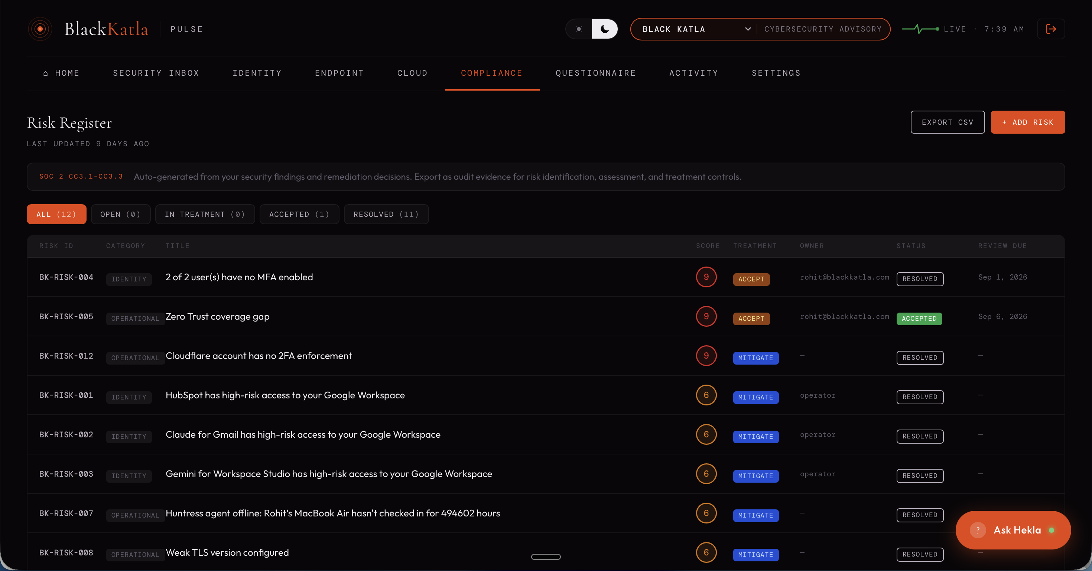
Task: Open the Identity tab
Action: (x=257, y=73)
